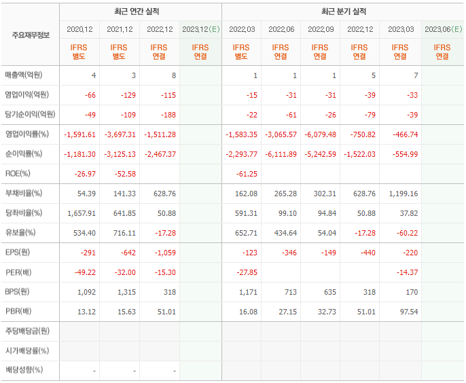Click the 2023.06(E) estimate column header

(x=444, y=29)
